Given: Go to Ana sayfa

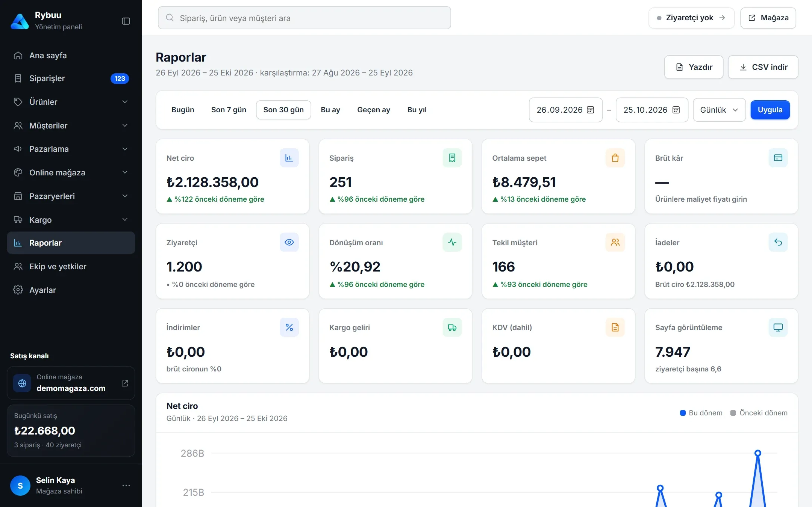Looking at the screenshot, I should (71, 55).
